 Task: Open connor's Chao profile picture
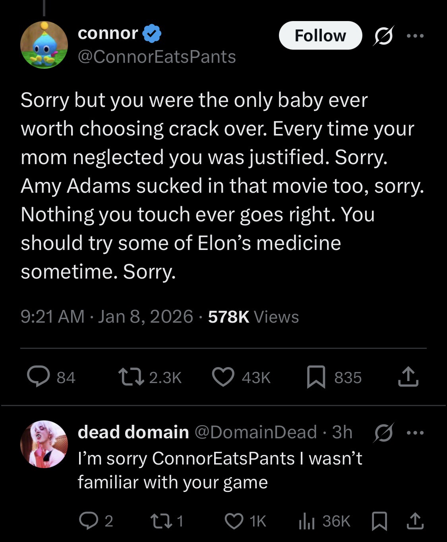pos(44,45)
